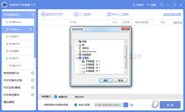Screen dimensions: 185x112
Task: Select 格式优先 conversion mode
Action: tap(72, 97)
